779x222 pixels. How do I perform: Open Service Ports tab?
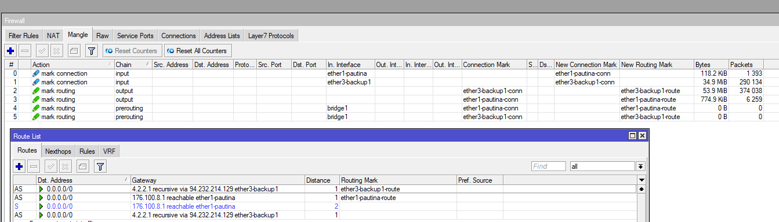135,36
